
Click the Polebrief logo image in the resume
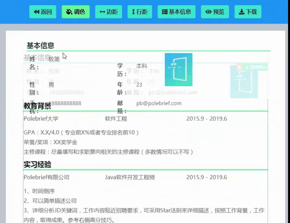click(179, 69)
